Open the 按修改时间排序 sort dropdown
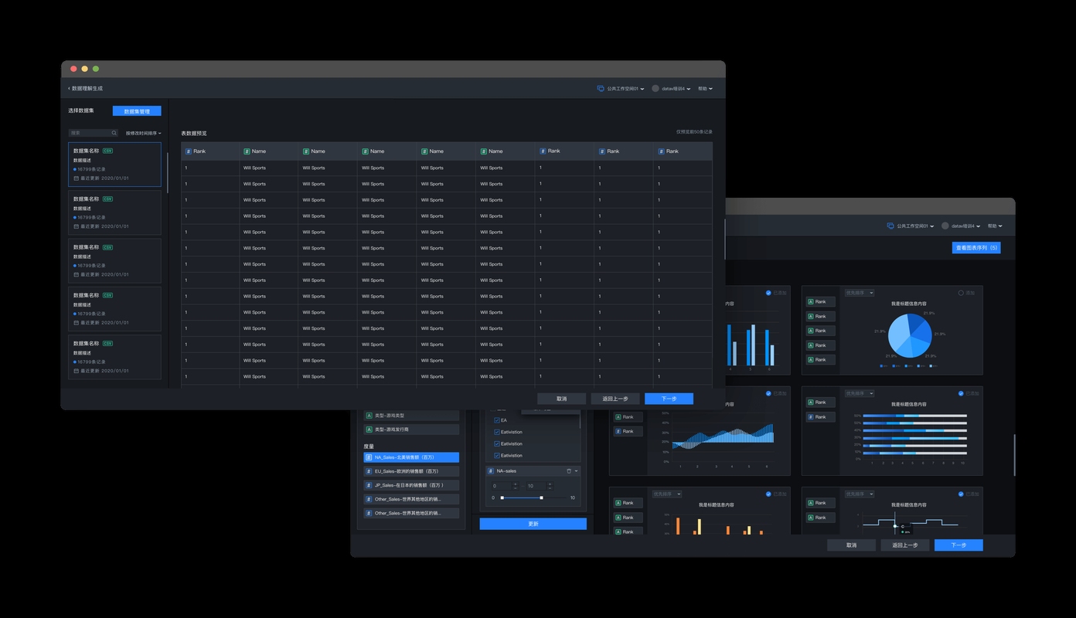This screenshot has width=1076, height=618. pyautogui.click(x=143, y=133)
